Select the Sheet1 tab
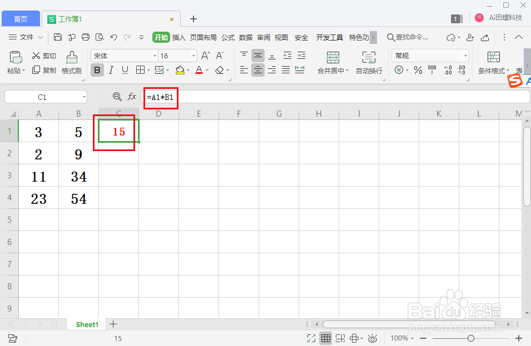 pyautogui.click(x=87, y=324)
